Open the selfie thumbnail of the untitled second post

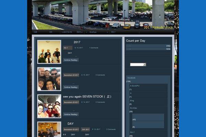(x=49, y=79)
